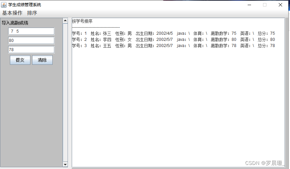Click the 提交 submit button
Image resolution: width=290 pixels, height=169 pixels.
tap(20, 60)
